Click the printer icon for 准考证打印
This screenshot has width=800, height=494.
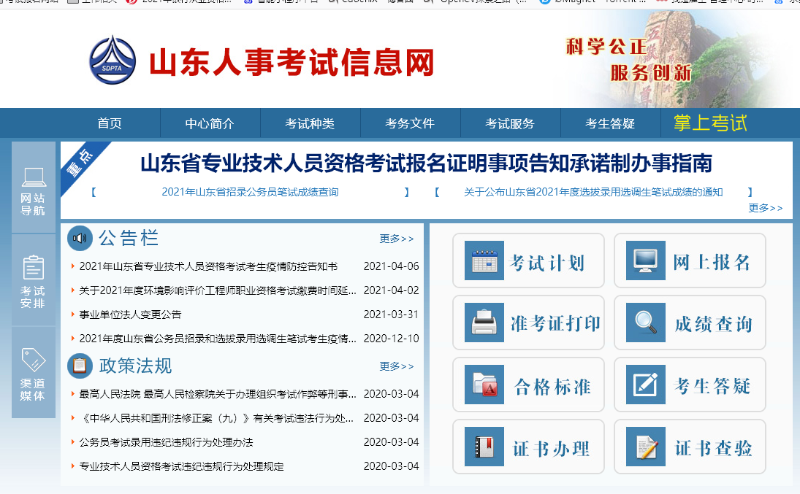tap(484, 323)
